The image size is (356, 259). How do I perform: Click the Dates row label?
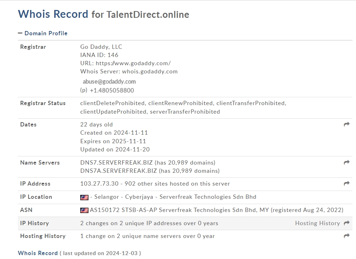(x=28, y=124)
